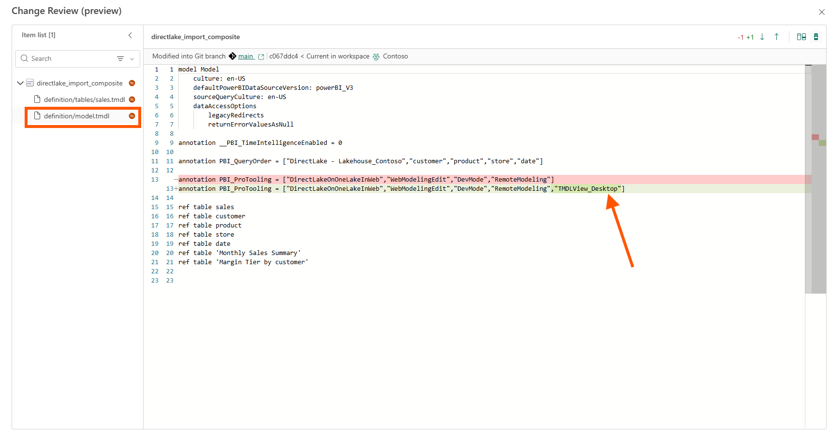Screen dimensions: 831x440
Task: Expand the filter dropdown chevron
Action: pos(132,59)
